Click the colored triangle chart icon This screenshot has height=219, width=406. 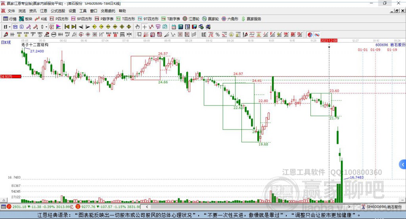point(59,27)
